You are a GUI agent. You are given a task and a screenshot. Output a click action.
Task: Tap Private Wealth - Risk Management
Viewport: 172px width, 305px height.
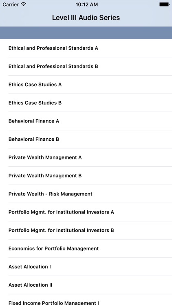click(x=86, y=194)
